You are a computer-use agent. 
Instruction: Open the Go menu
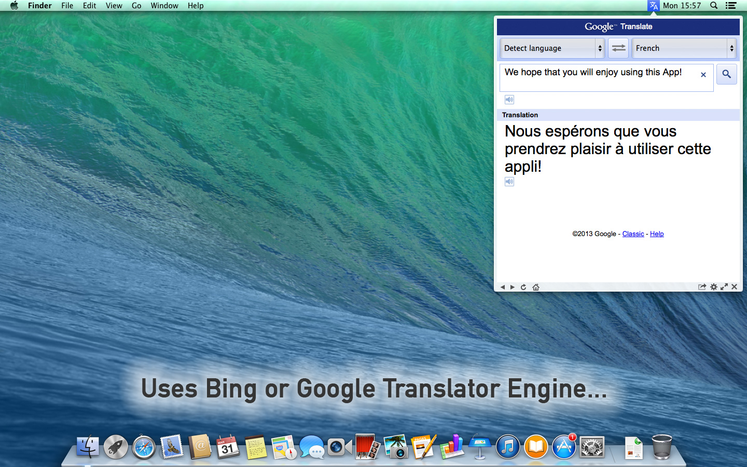136,6
